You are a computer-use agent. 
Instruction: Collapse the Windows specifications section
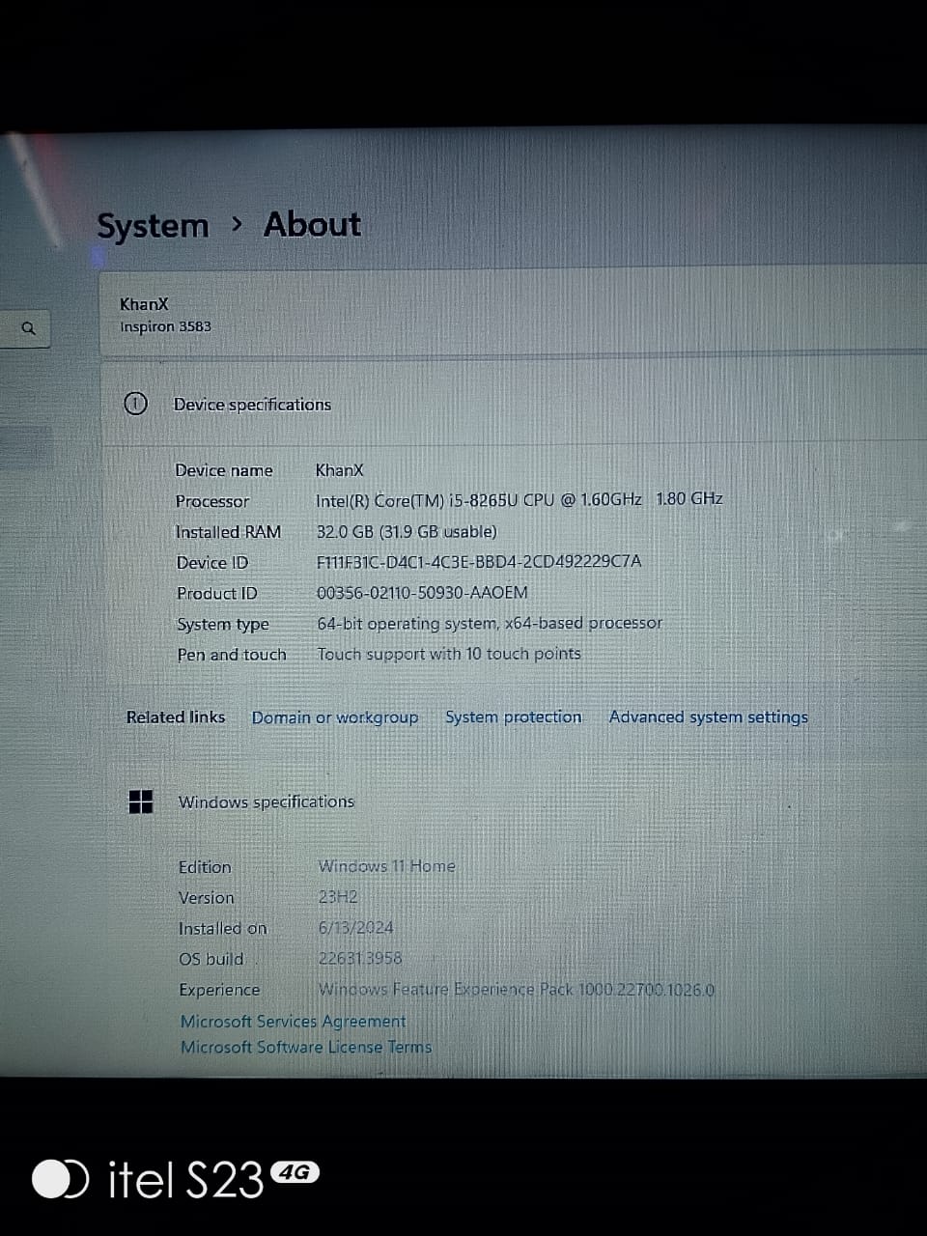(266, 801)
